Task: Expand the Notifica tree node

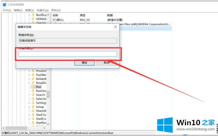Action: 29,15
